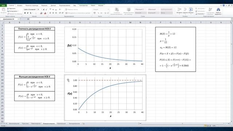Set top vertical alignment
Viewport: 233px width, 131px height.
50,9
